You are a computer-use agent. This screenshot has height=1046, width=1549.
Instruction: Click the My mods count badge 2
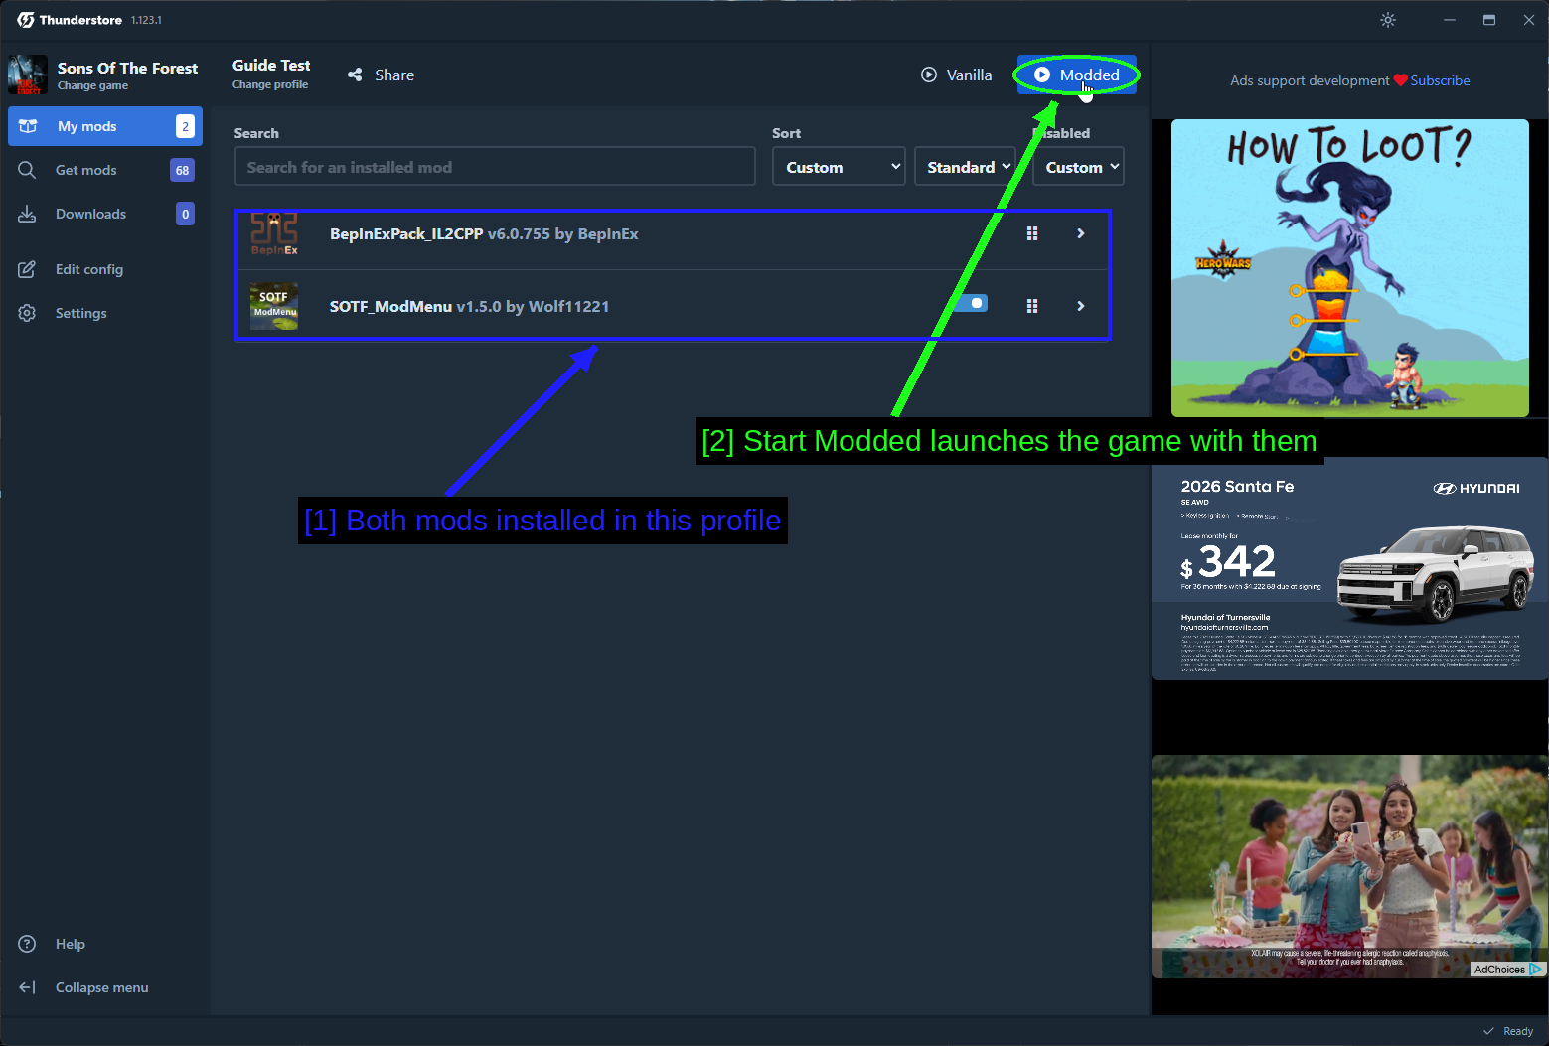(185, 126)
